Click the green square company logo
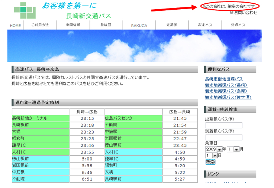 point(25,10)
